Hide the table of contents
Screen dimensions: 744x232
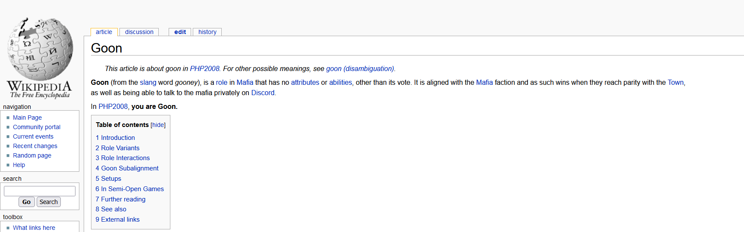click(x=158, y=125)
